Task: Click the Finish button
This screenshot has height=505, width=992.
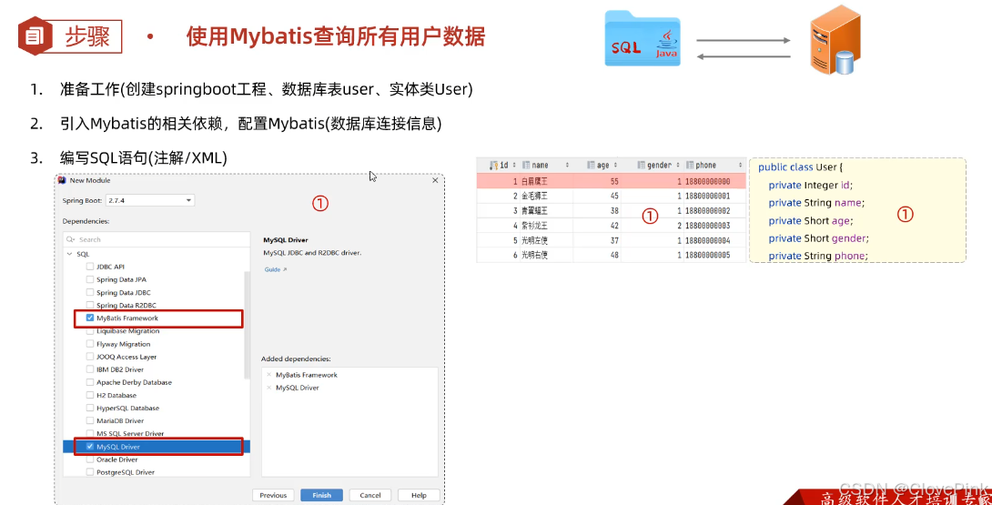Action: (x=321, y=495)
